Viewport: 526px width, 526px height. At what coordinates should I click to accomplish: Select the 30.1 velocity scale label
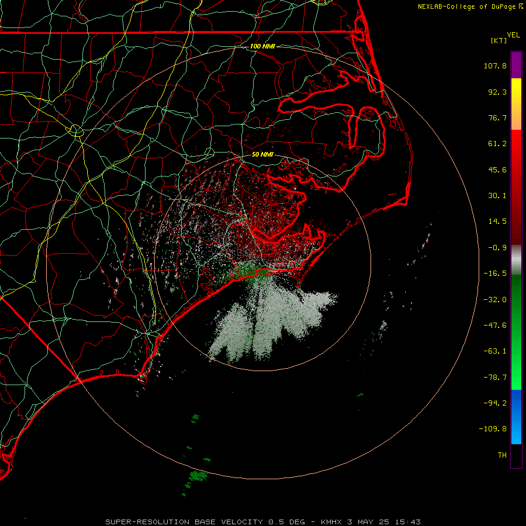click(x=497, y=196)
